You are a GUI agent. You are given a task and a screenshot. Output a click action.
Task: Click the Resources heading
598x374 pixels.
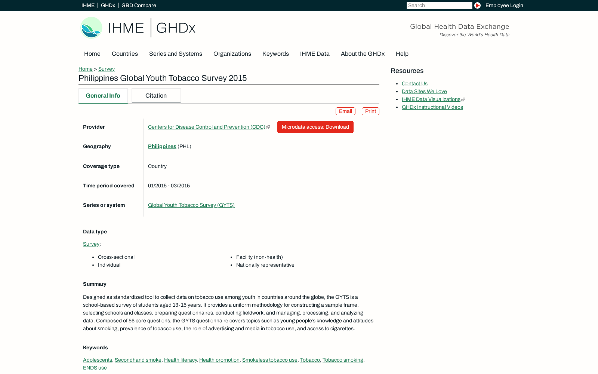[x=407, y=71]
